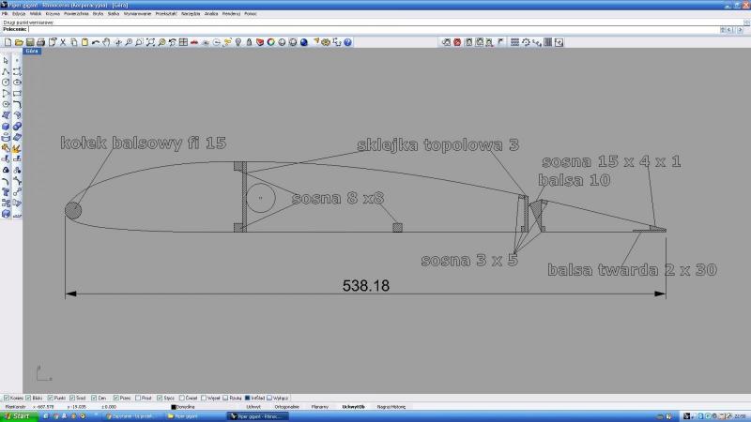Click the Cut scissors icon
The width and height of the screenshot is (751, 422).
click(63, 42)
